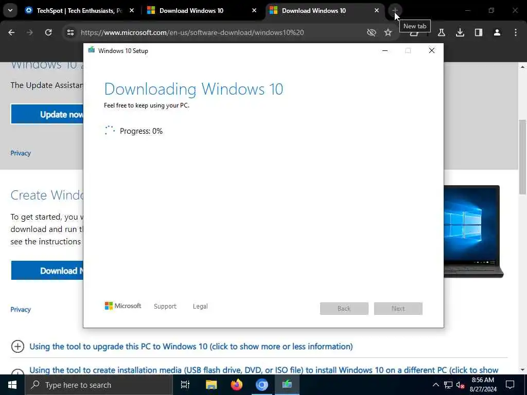The width and height of the screenshot is (527, 395).
Task: Go forward in browser history
Action: [30, 32]
